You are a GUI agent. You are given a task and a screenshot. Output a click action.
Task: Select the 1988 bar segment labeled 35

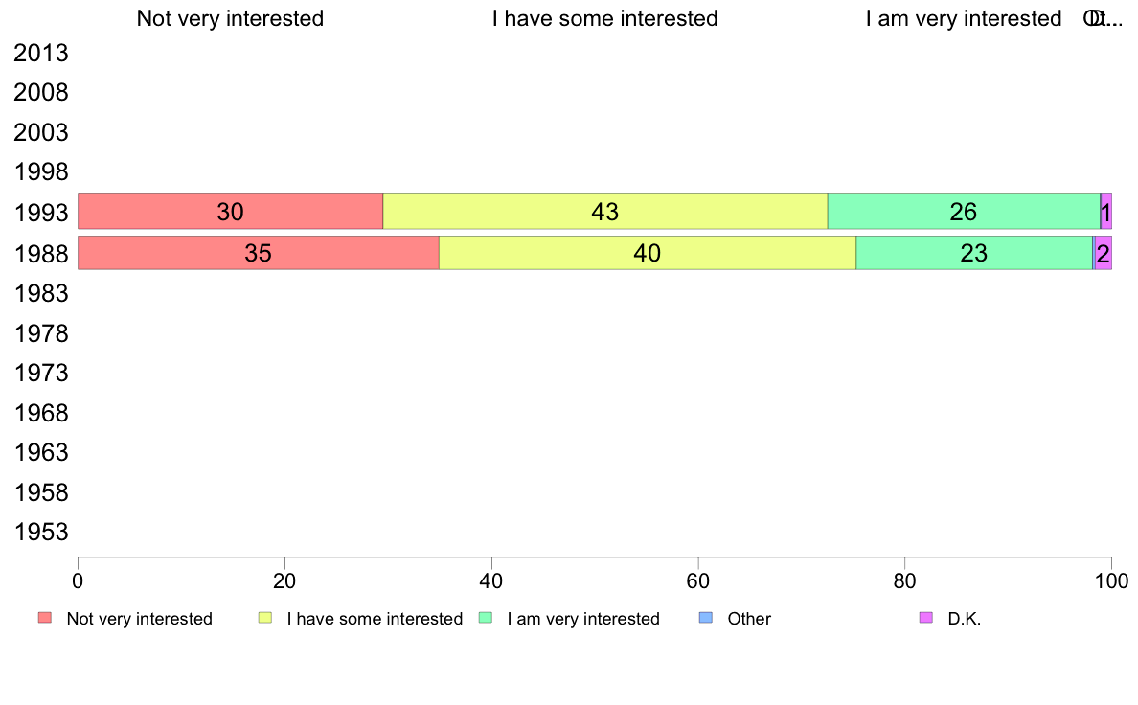259,253
